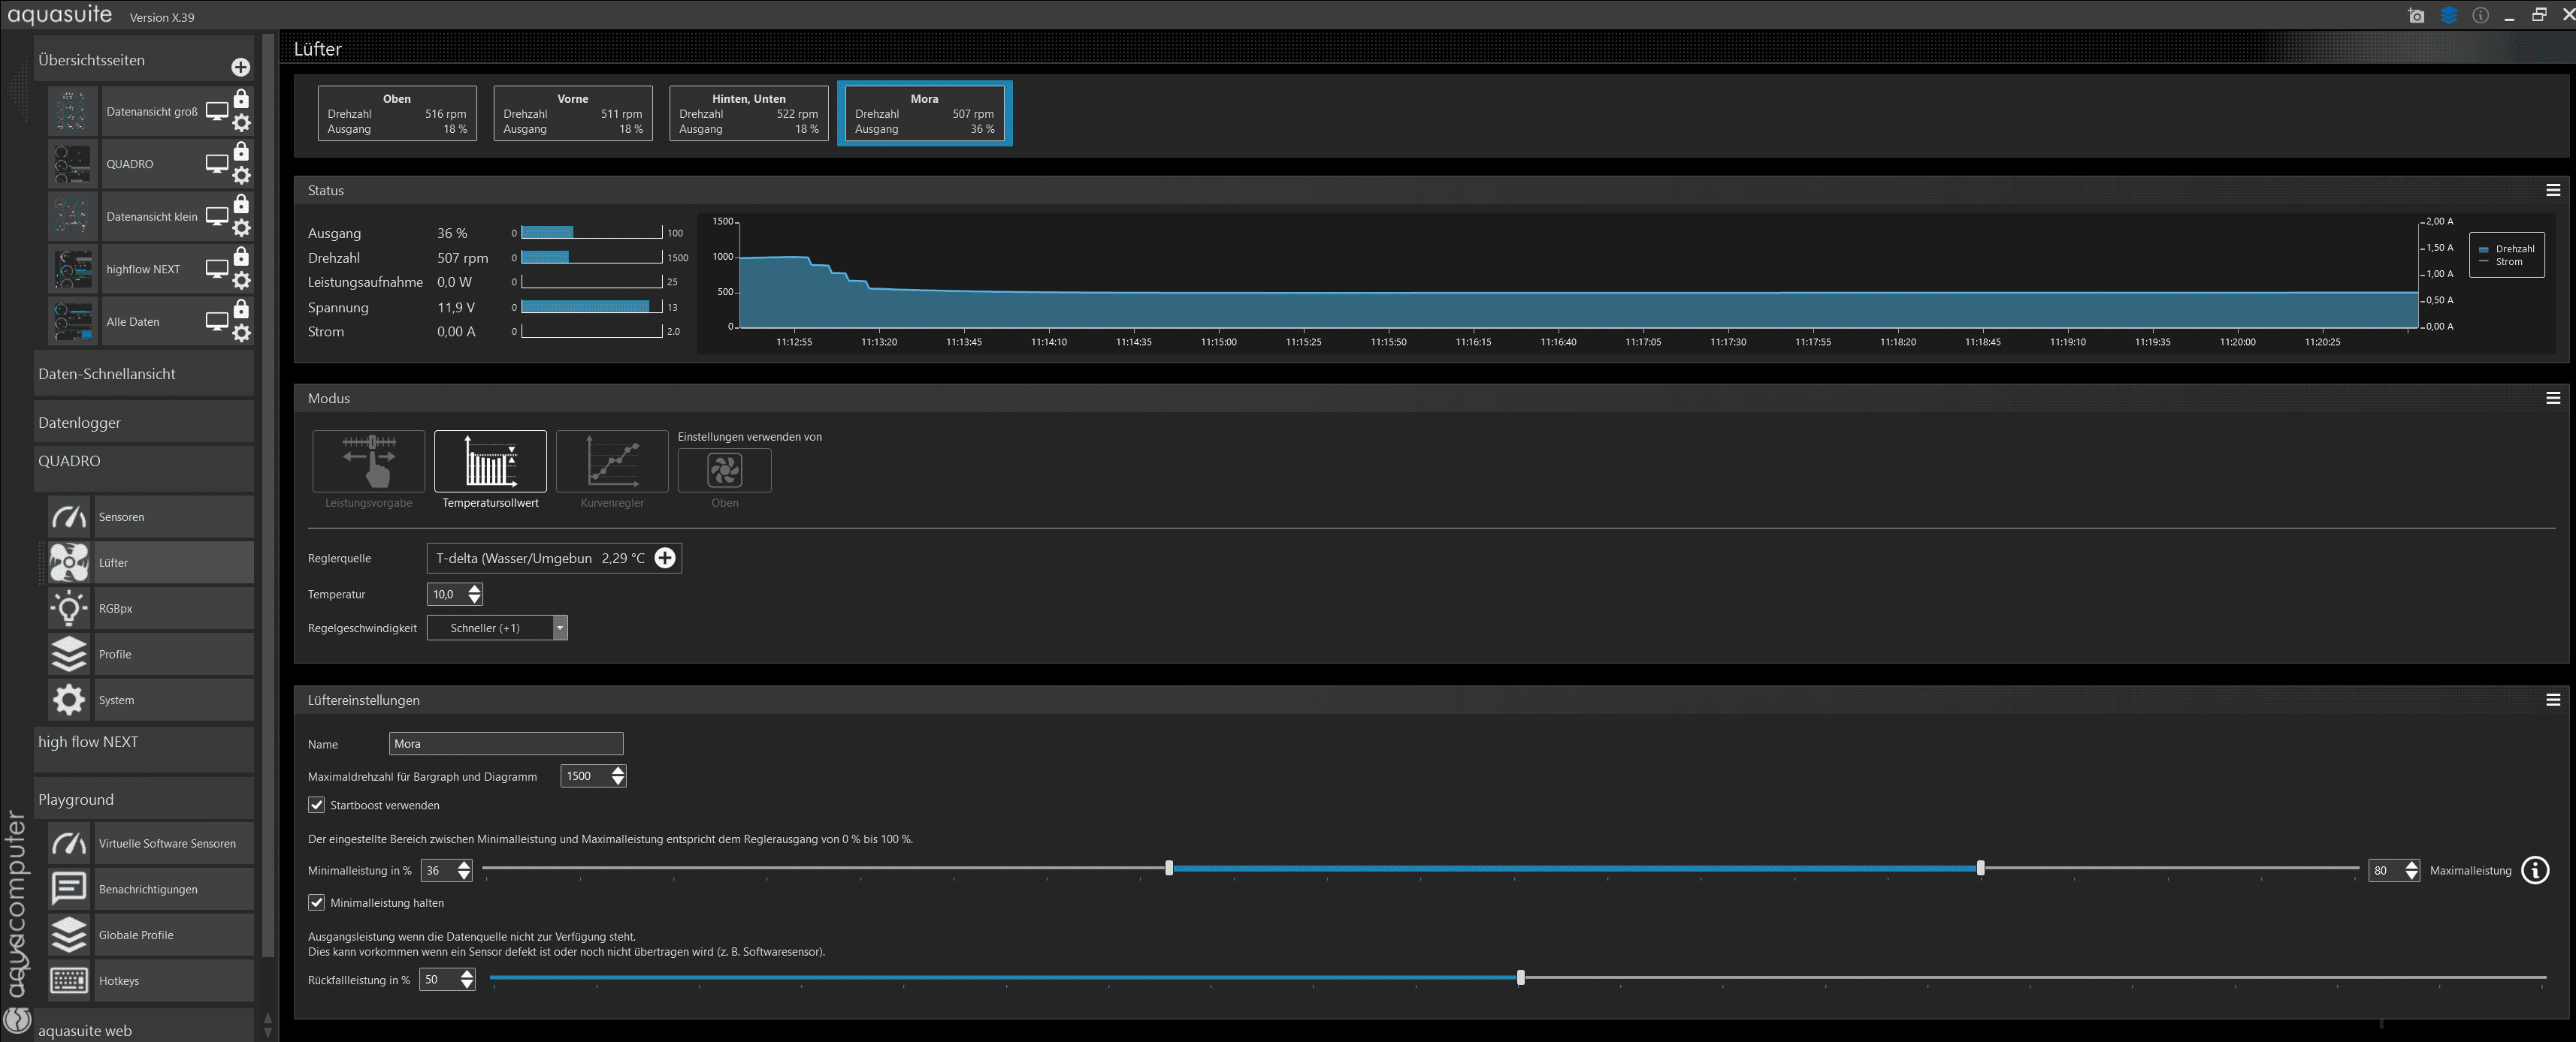Open gear settings for Datenansicht klein
Viewport: 2576px width, 1042px height.
coord(241,227)
